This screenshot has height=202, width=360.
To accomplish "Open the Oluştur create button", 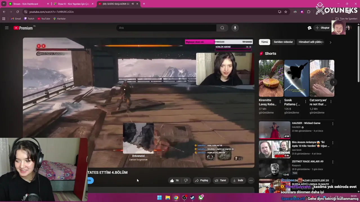I will pos(322,28).
